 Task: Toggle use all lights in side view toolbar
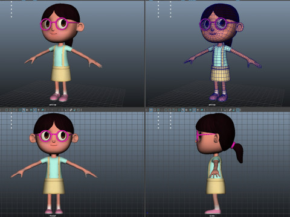point(198,110)
